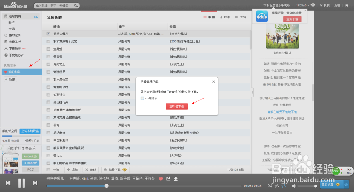354x192 pixels.
Task: Tick 不再提示 checkbox in dialog
Action: pos(142,98)
